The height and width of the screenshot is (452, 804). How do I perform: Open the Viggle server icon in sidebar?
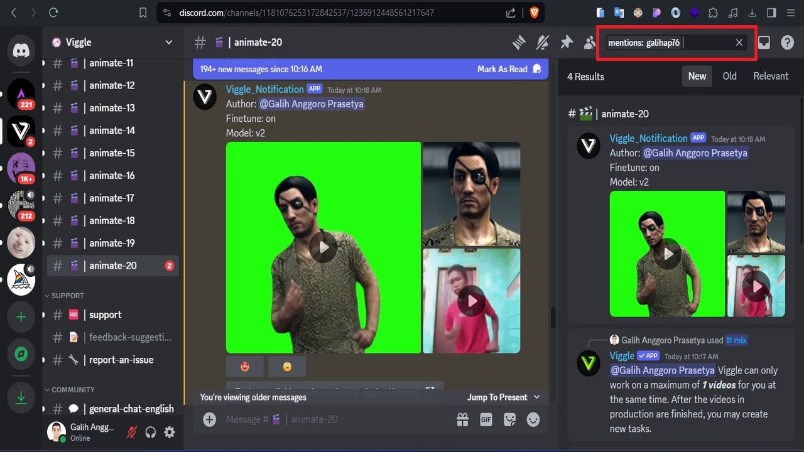pos(21,131)
